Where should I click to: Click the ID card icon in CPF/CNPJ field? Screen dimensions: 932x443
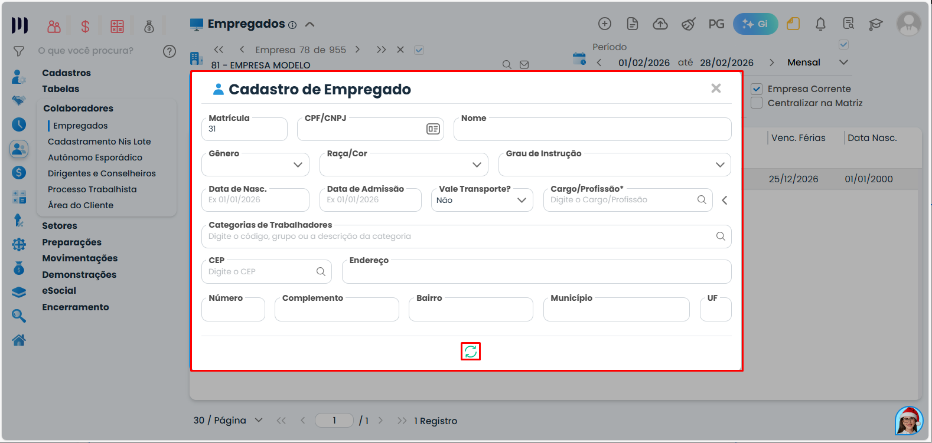point(433,129)
